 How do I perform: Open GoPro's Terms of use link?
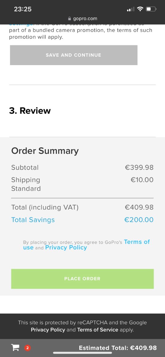click(x=86, y=245)
